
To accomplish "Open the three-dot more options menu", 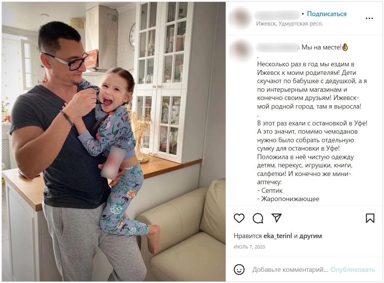I will (x=369, y=18).
